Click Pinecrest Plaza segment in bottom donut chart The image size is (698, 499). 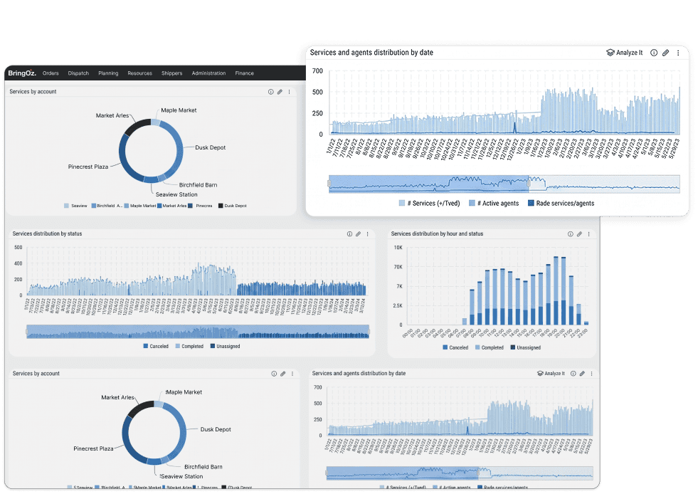click(x=130, y=439)
